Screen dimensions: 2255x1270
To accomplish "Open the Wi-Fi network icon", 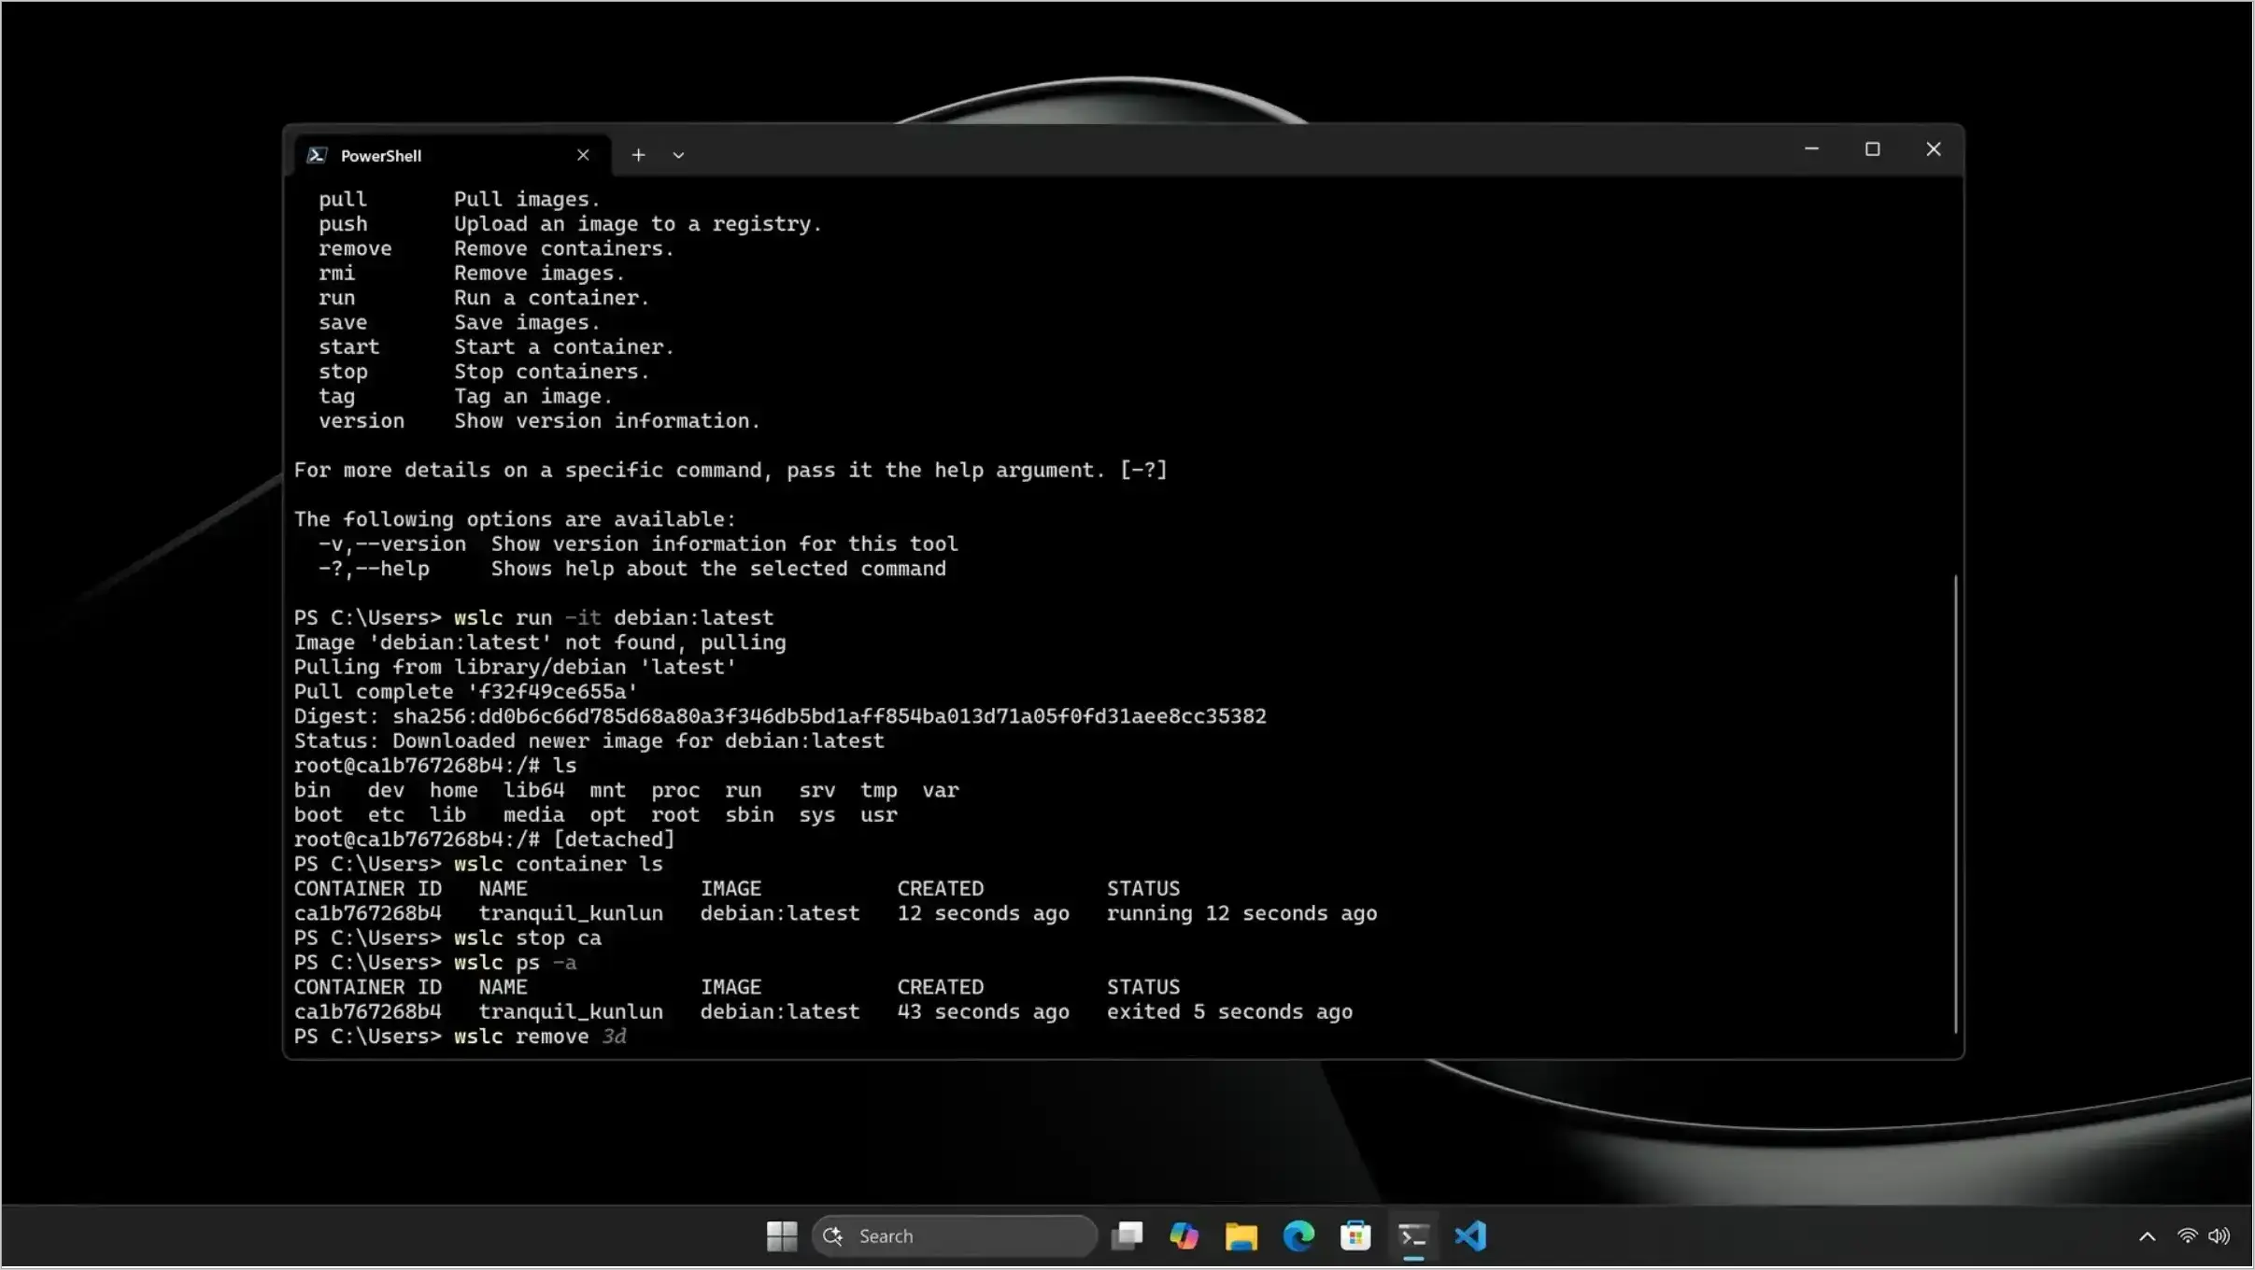I will (x=2187, y=1236).
